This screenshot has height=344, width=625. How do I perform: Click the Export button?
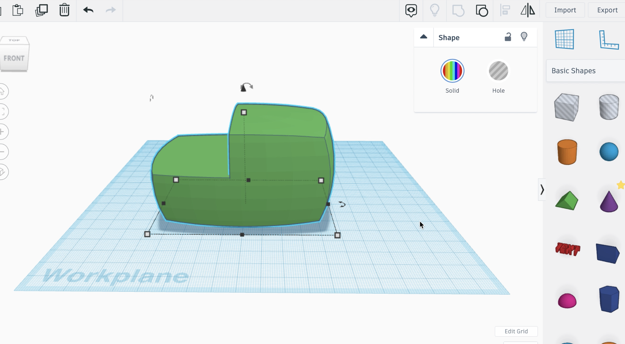607,10
